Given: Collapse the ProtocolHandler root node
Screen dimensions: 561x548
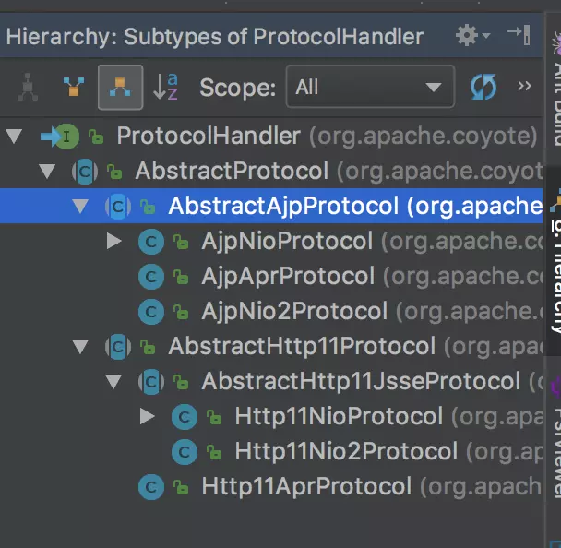Looking at the screenshot, I should [14, 137].
